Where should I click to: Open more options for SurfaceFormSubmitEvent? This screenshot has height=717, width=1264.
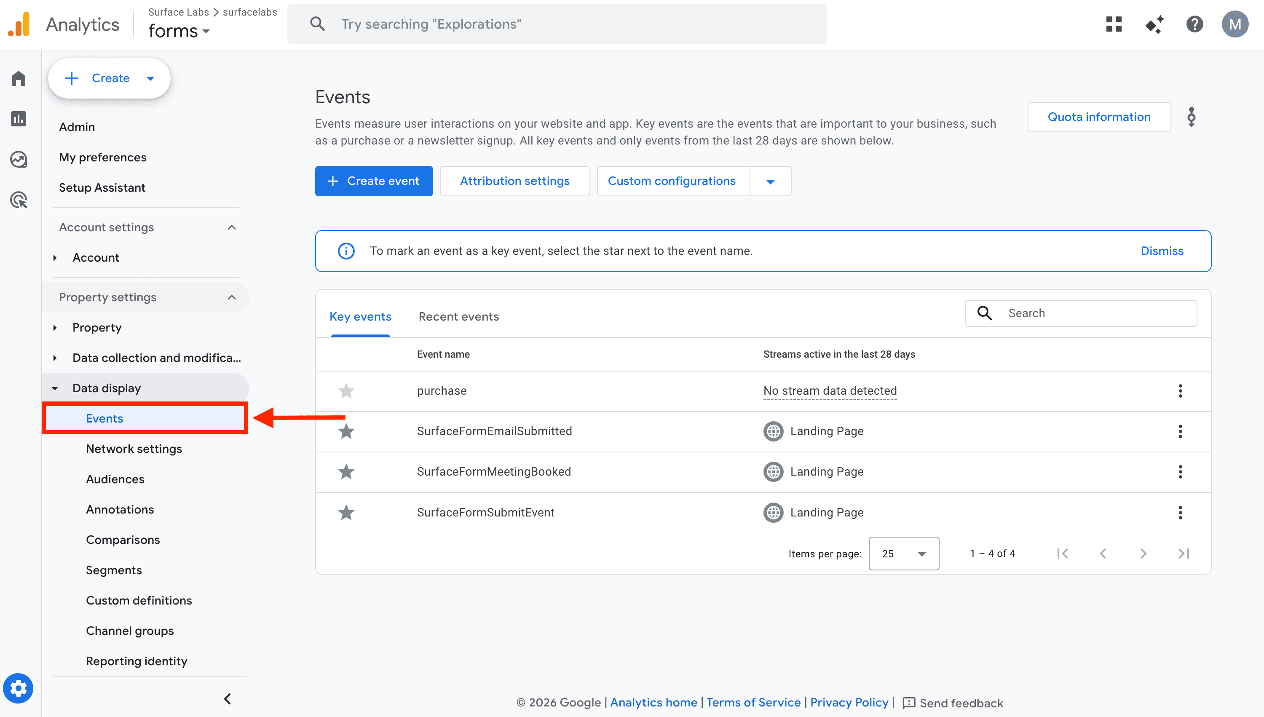tap(1180, 513)
